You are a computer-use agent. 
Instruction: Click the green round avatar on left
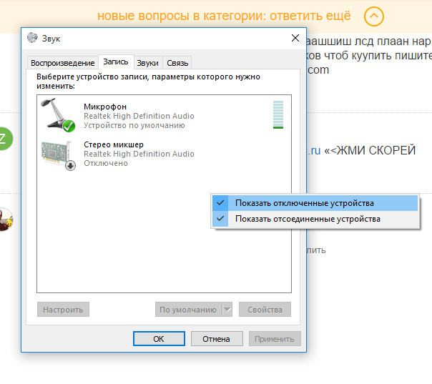click(4, 138)
